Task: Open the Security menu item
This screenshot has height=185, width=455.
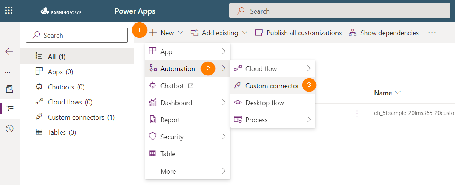Action: tap(188, 137)
